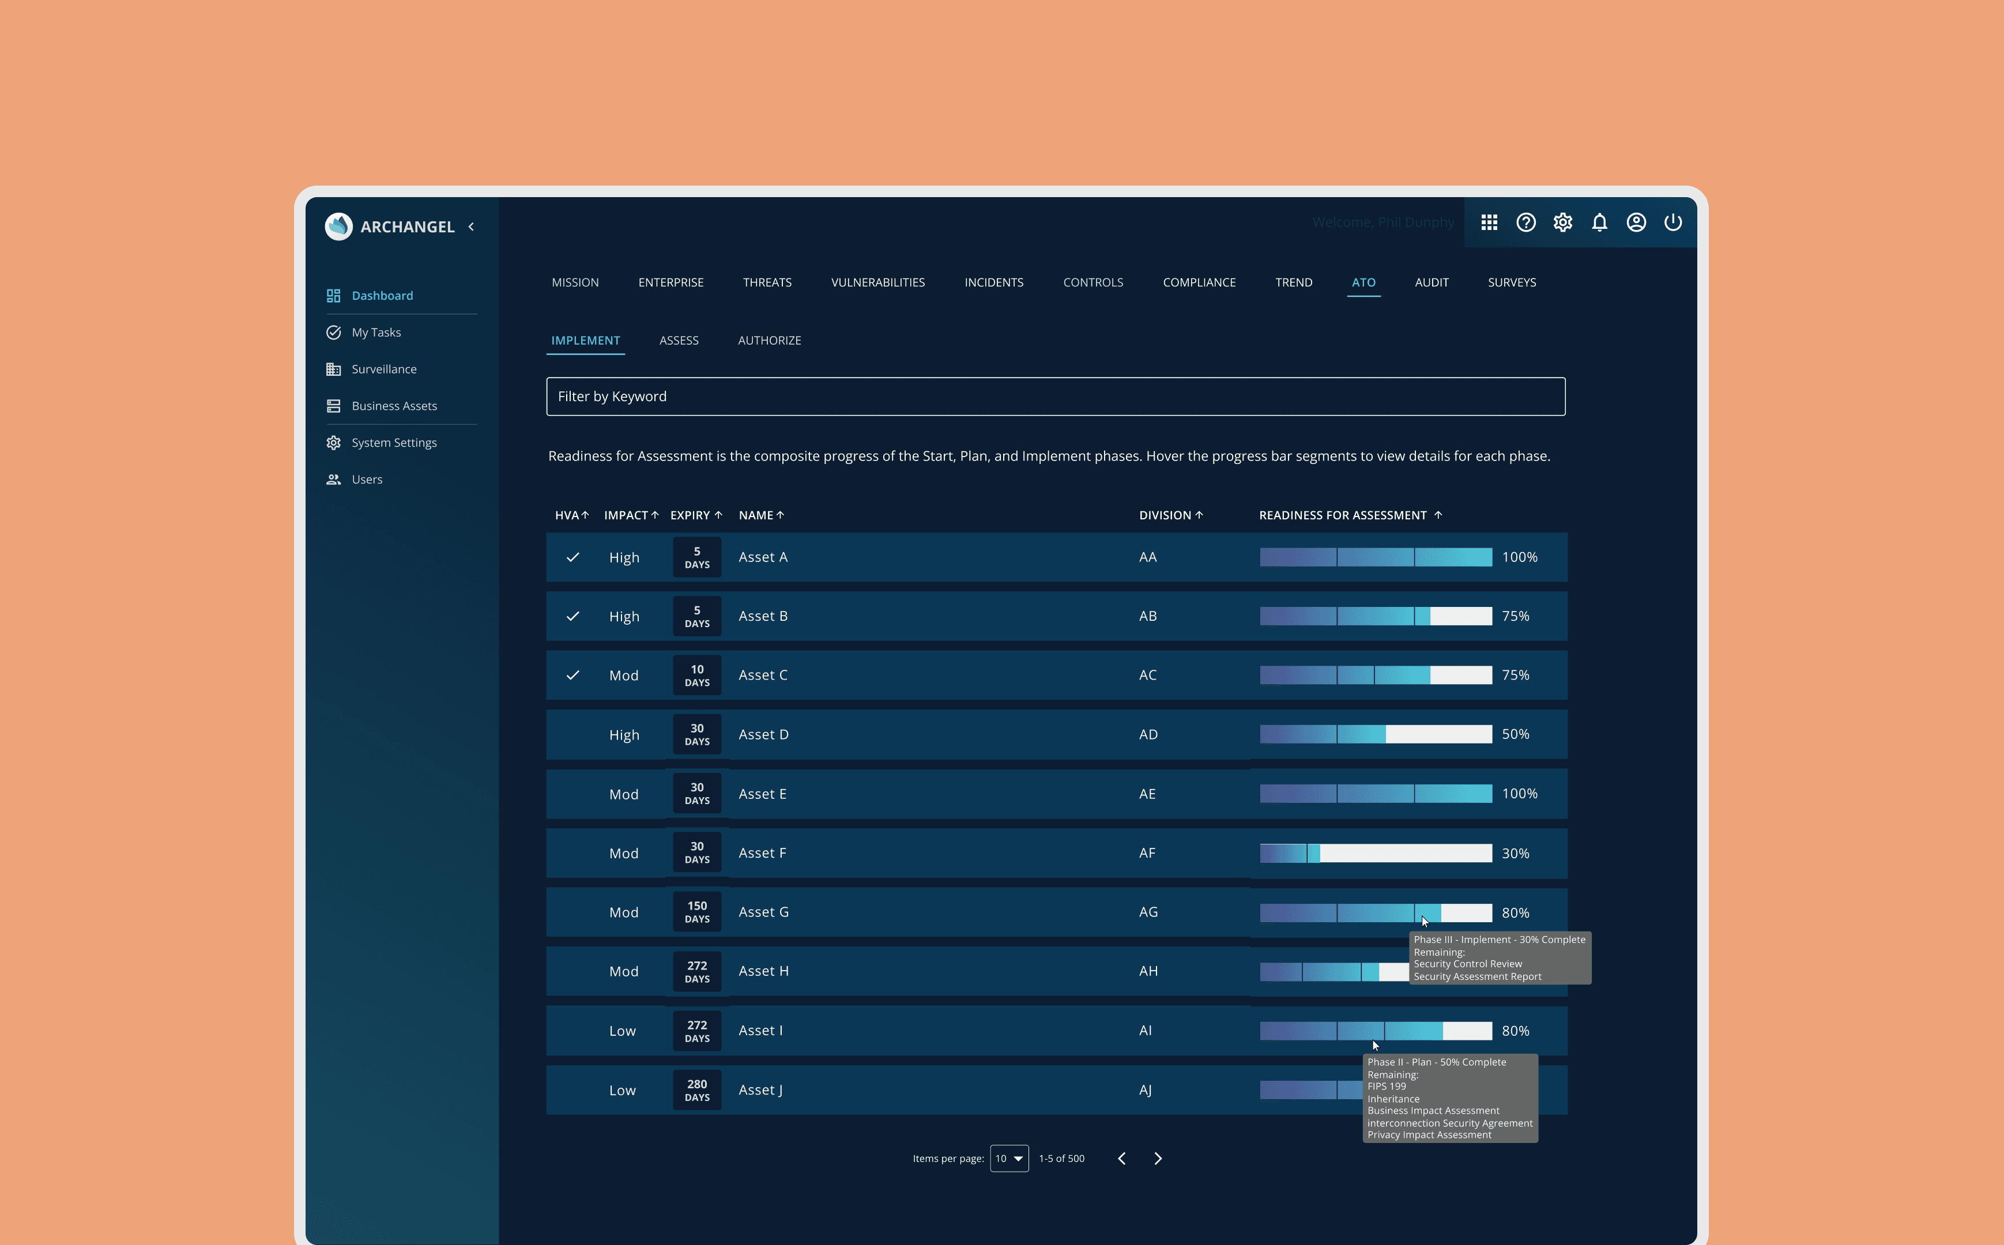The width and height of the screenshot is (2004, 1245).
Task: Sort by the DIVISION column header
Action: click(x=1171, y=515)
